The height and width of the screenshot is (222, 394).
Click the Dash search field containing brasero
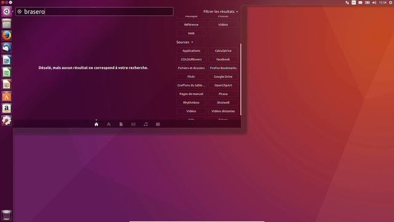(94, 11)
